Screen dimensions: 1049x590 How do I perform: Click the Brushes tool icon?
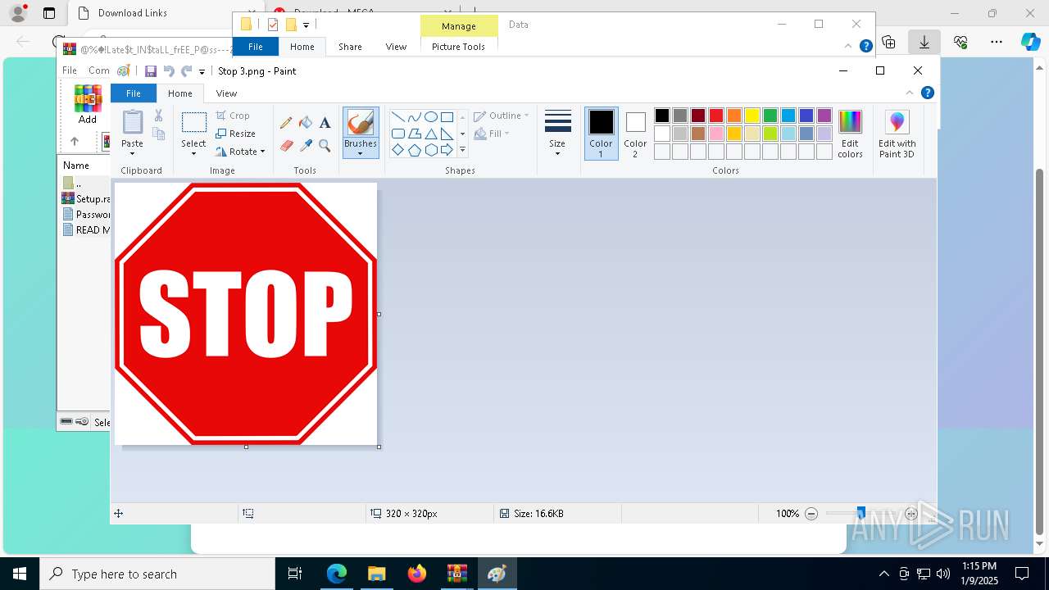tap(361, 123)
